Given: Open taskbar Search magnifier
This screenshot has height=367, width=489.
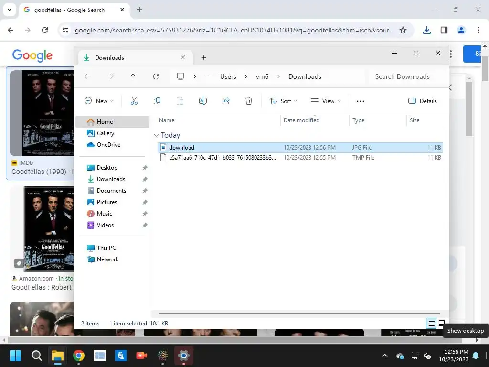Looking at the screenshot, I should click(36, 356).
